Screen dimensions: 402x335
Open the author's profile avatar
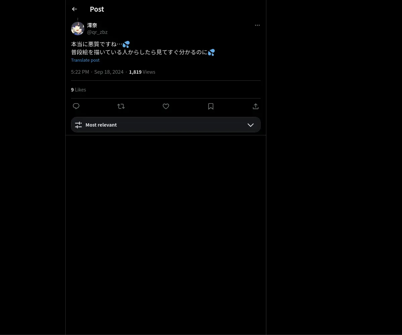[x=78, y=28]
